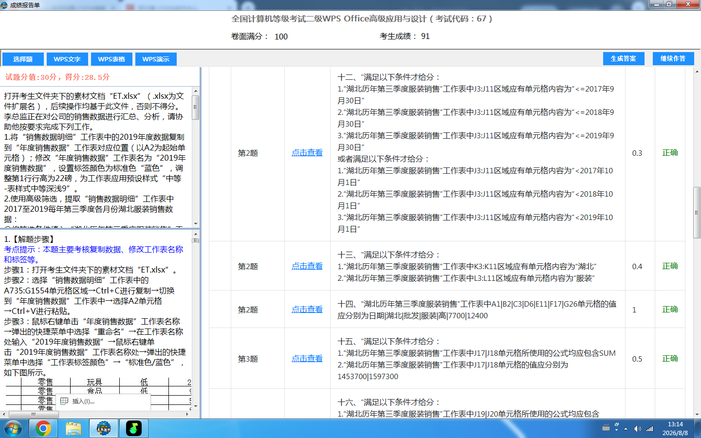
Task: Click scroll-up arrow of scoring table
Action: [x=697, y=72]
